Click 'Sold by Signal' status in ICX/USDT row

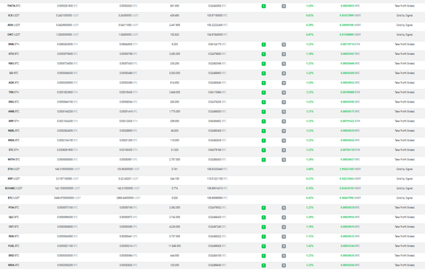click(x=404, y=15)
